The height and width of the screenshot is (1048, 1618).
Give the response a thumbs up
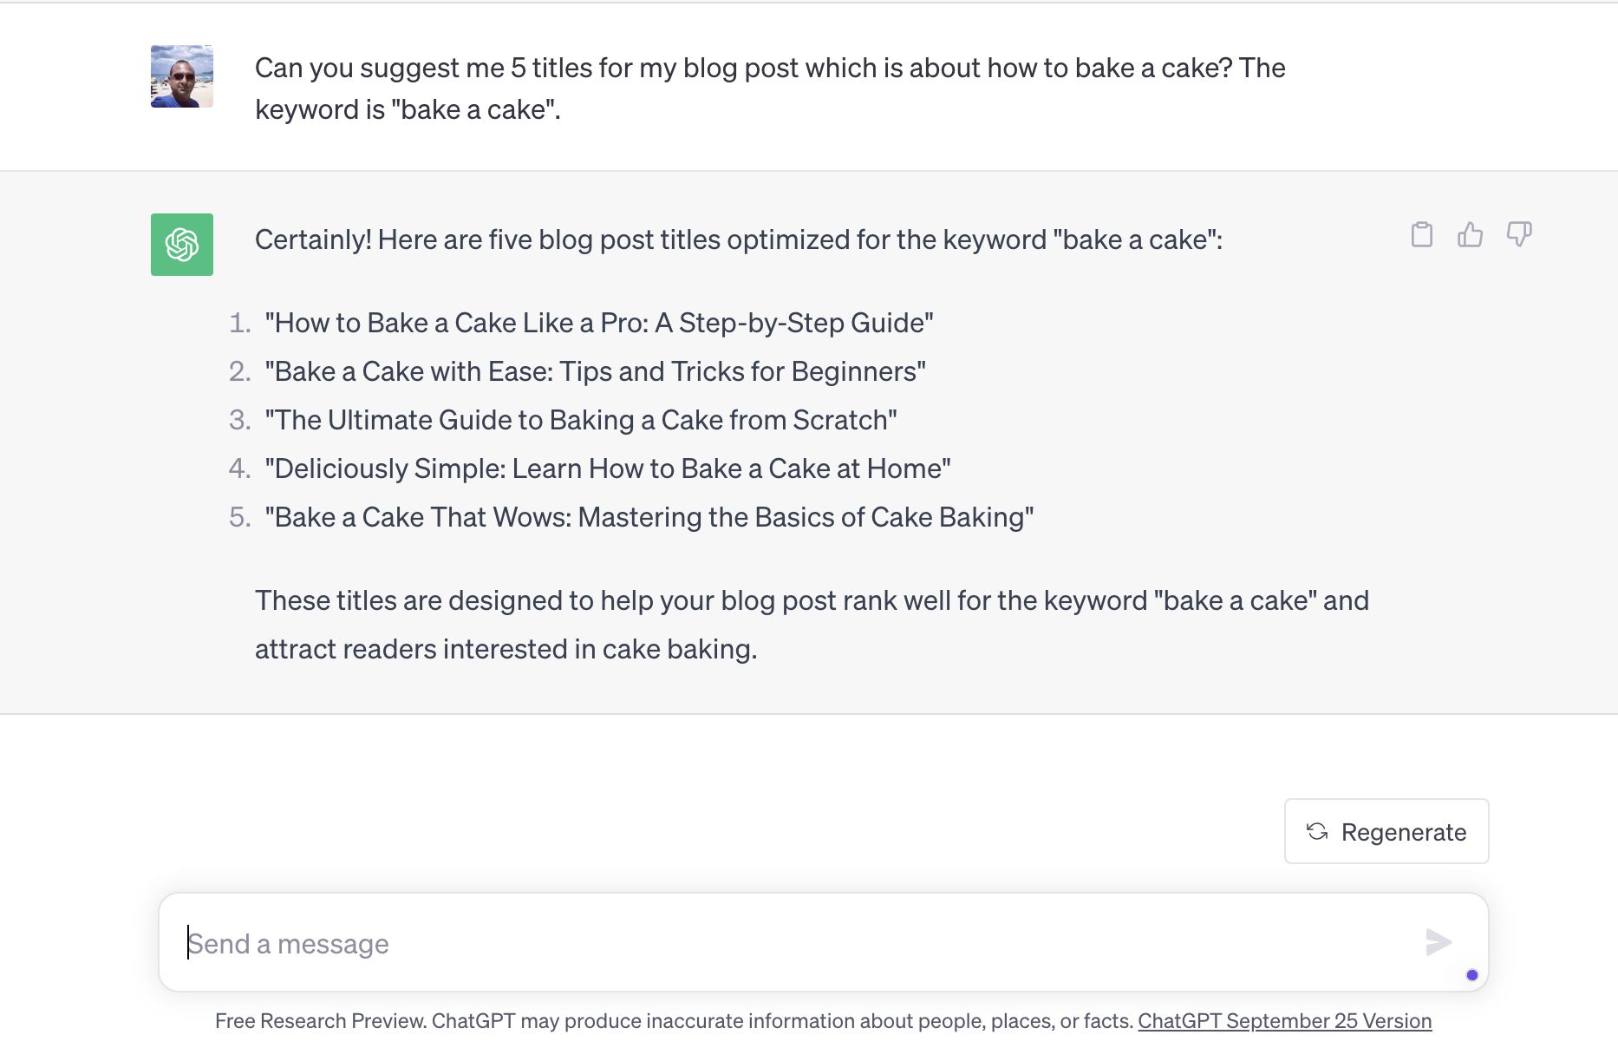pyautogui.click(x=1471, y=234)
